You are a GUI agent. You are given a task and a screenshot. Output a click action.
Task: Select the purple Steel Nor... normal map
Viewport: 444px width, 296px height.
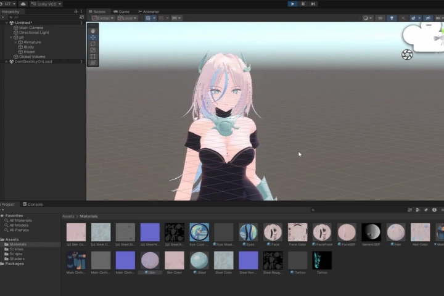click(248, 260)
